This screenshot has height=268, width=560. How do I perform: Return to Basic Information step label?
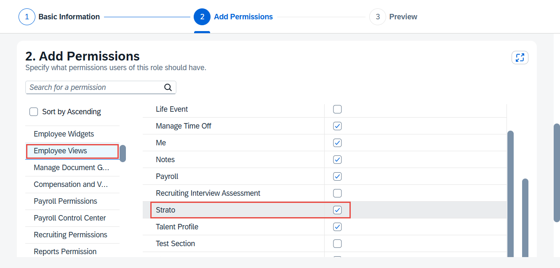[x=69, y=17]
